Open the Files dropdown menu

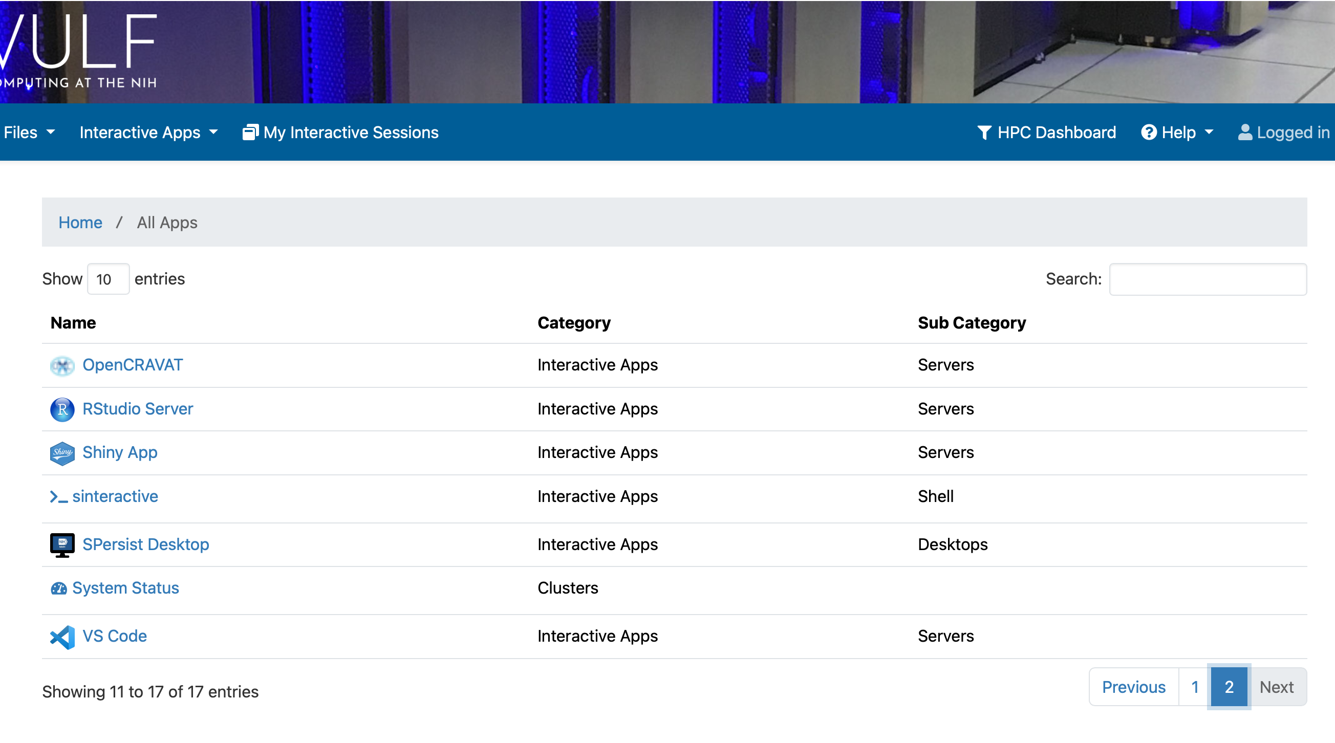pos(29,132)
